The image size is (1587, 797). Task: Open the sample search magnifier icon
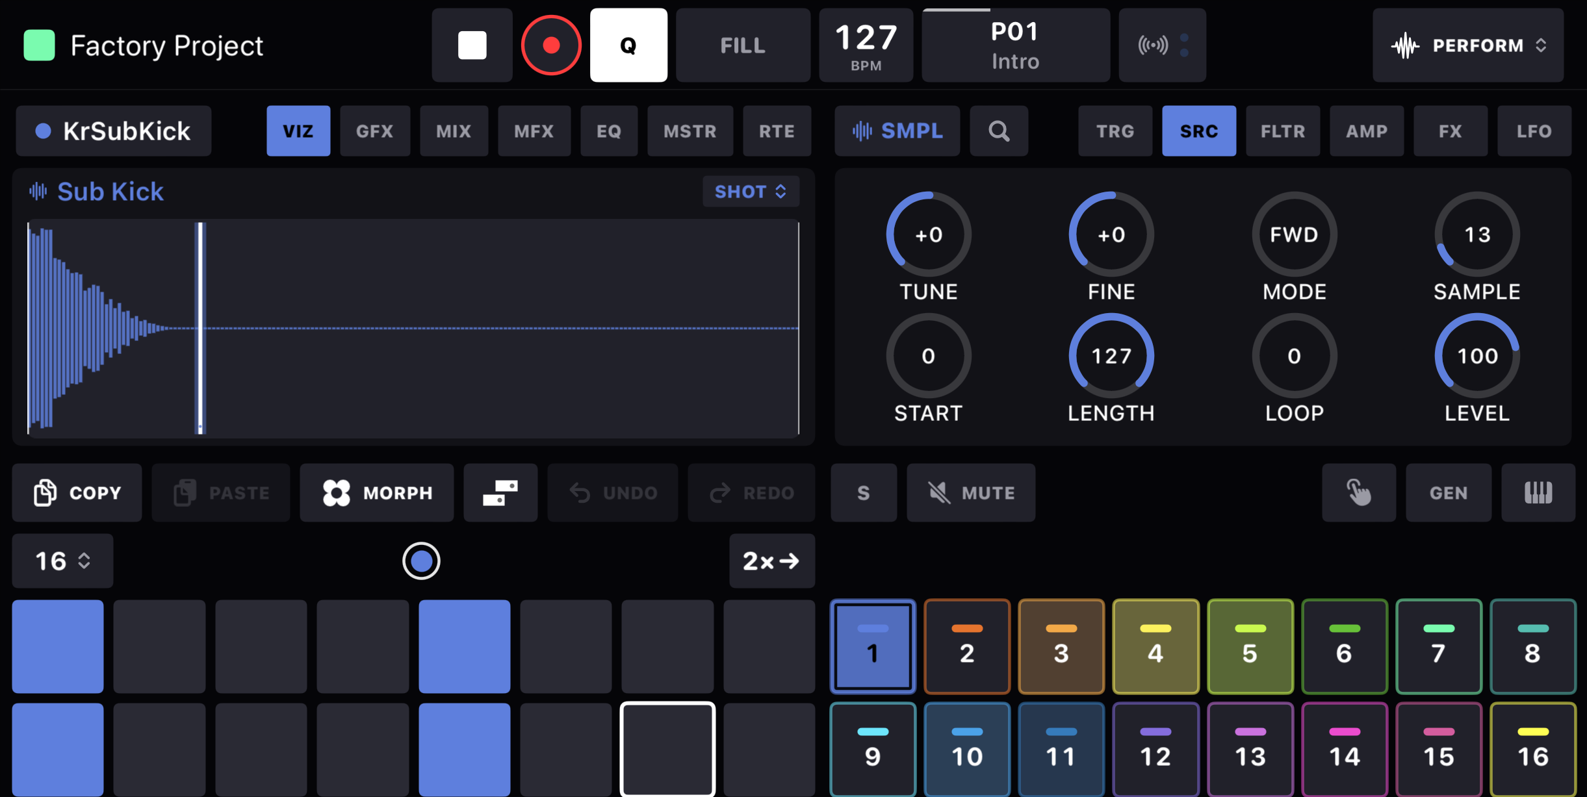click(x=999, y=131)
